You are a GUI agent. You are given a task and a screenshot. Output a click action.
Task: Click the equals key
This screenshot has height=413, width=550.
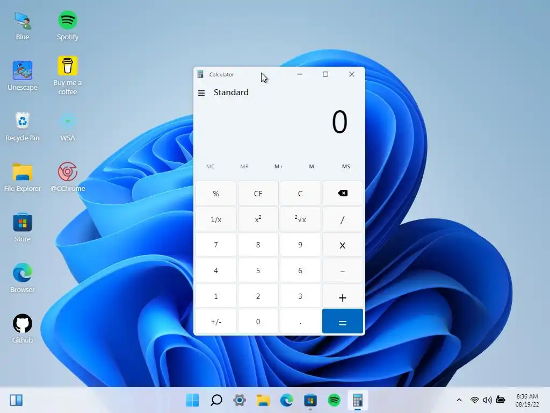pyautogui.click(x=342, y=322)
